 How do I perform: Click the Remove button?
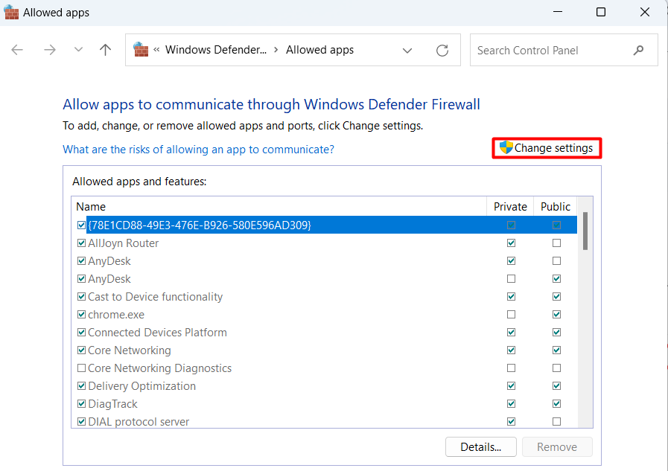point(557,446)
